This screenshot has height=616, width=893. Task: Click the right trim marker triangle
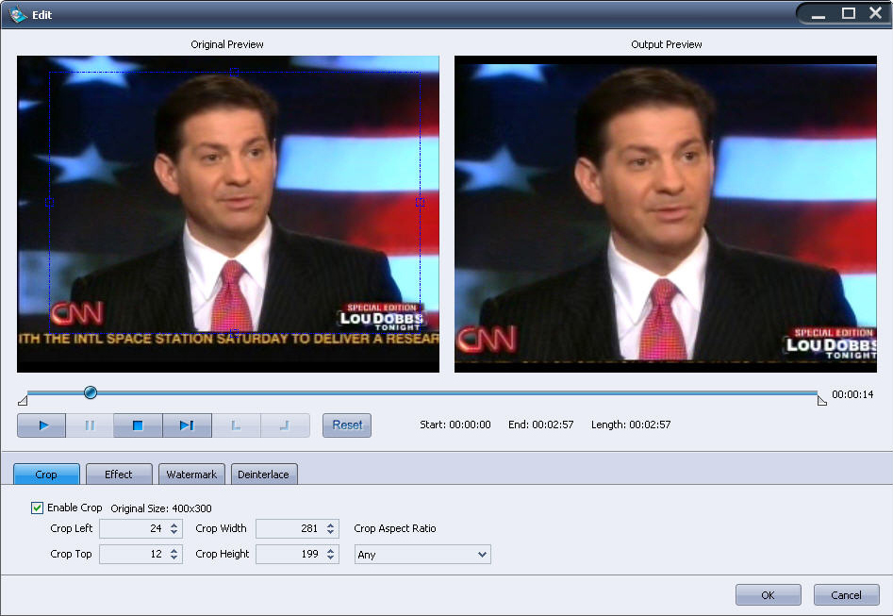point(821,401)
